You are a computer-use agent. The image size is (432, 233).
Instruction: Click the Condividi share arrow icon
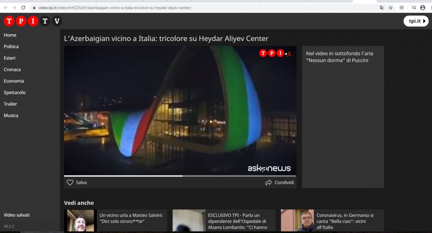pos(268,182)
